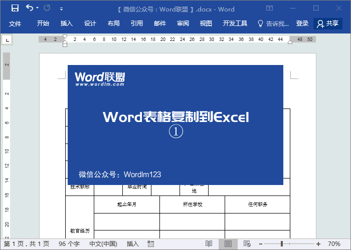Image resolution: width=351 pixels, height=250 pixels.
Task: Switch to the 引用 tab
Action: pos(137,23)
